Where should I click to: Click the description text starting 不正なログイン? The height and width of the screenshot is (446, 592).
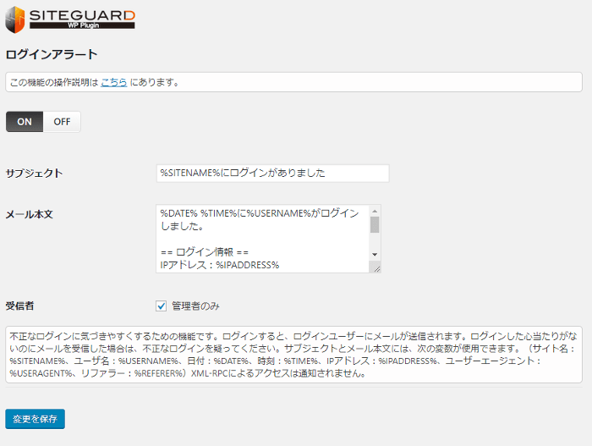coord(293,355)
